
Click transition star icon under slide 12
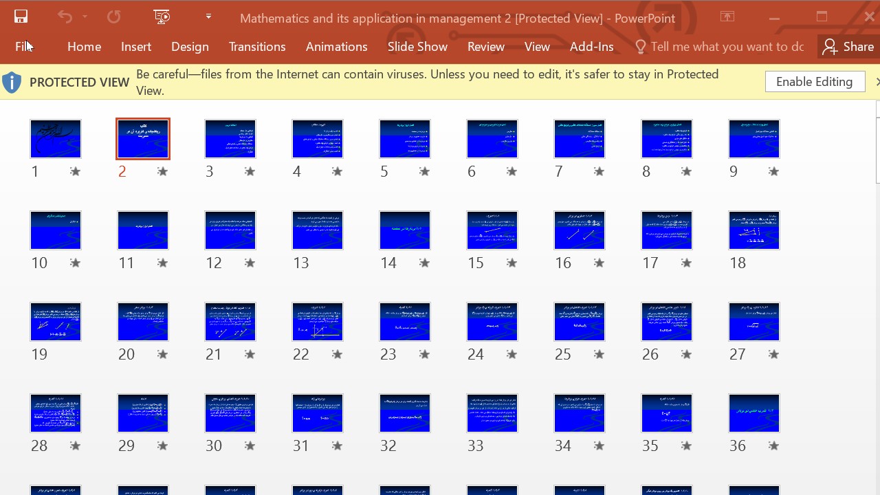[x=250, y=263]
